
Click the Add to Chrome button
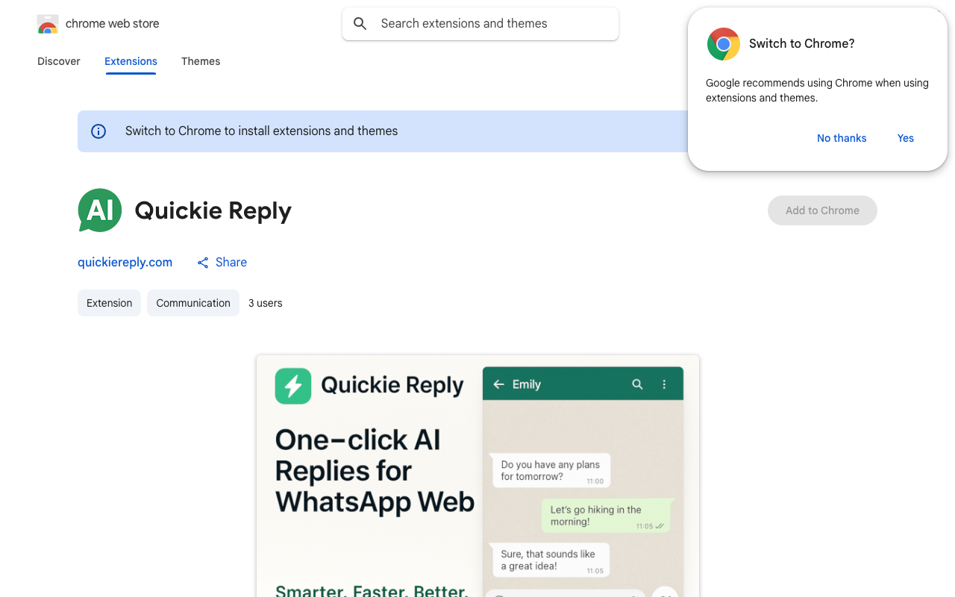tap(822, 210)
